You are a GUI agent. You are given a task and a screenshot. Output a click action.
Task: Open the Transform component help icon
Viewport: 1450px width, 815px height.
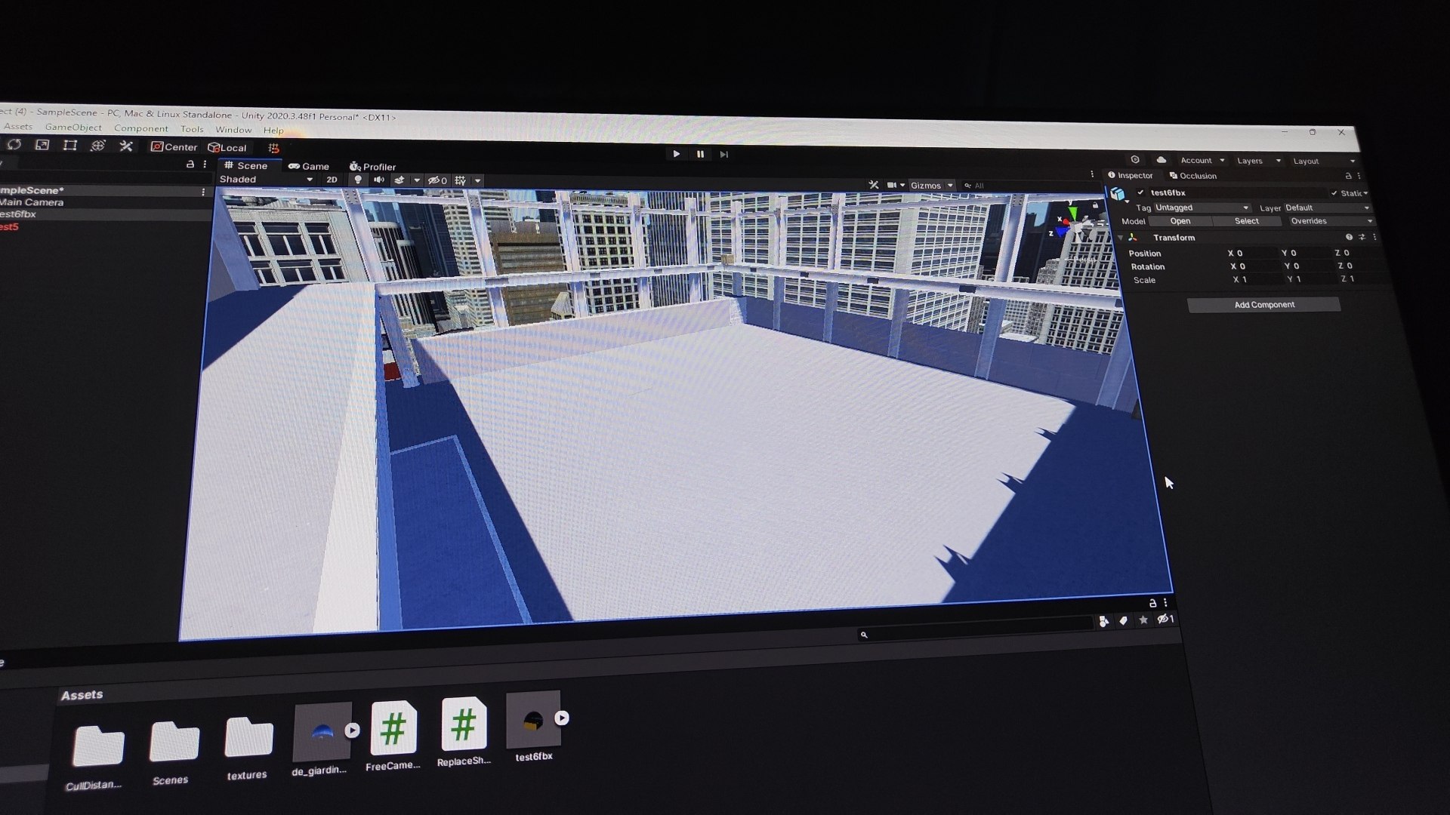click(1349, 237)
